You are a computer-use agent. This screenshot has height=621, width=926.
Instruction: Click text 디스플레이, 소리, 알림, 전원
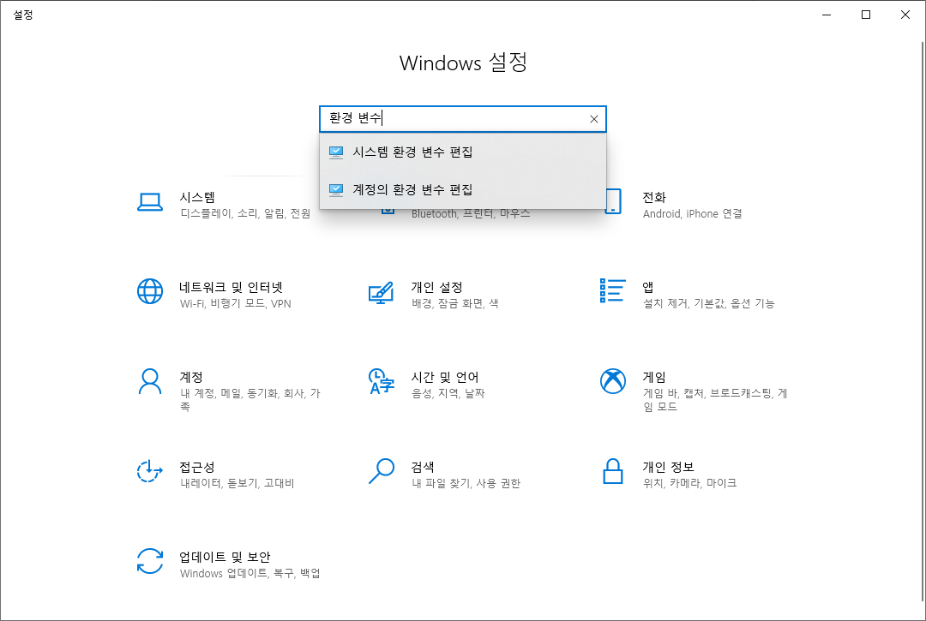pos(246,214)
